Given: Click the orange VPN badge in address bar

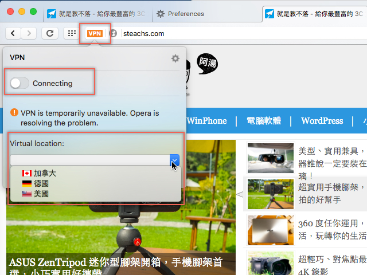Looking at the screenshot, I should (x=95, y=33).
